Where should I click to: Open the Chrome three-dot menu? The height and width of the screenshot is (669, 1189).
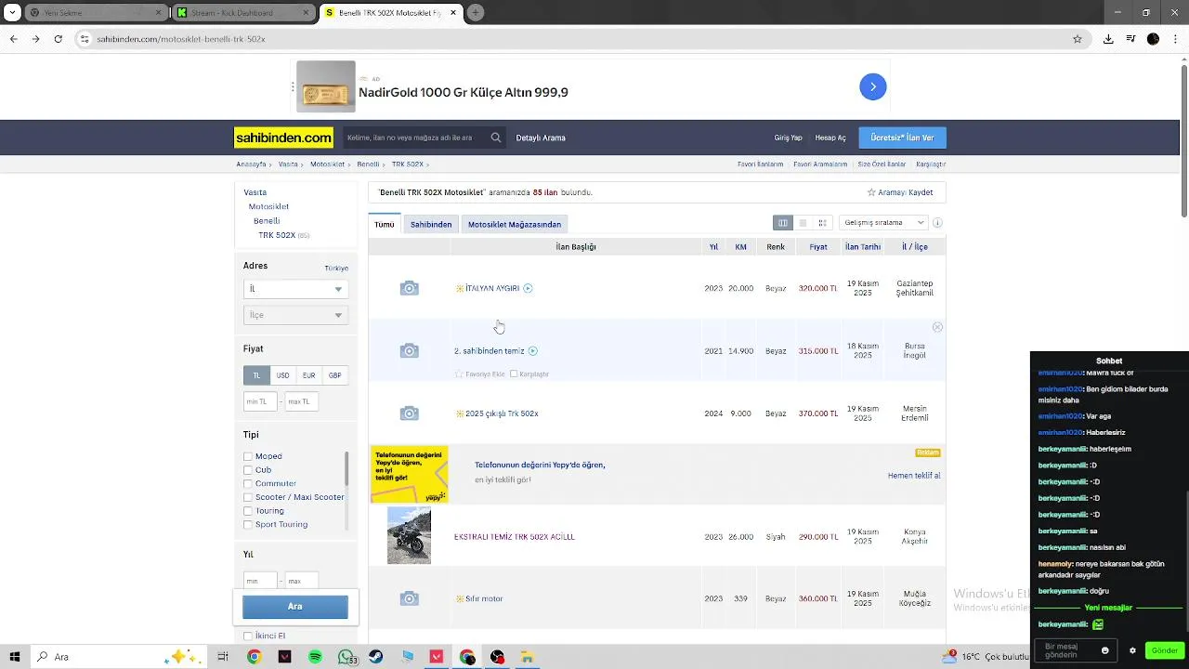coord(1175,39)
